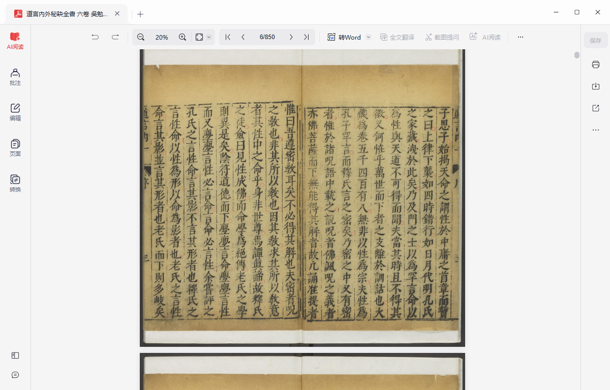Image resolution: width=610 pixels, height=390 pixels.
Task: Click the AI阅读 toolbar button
Action: (485, 37)
